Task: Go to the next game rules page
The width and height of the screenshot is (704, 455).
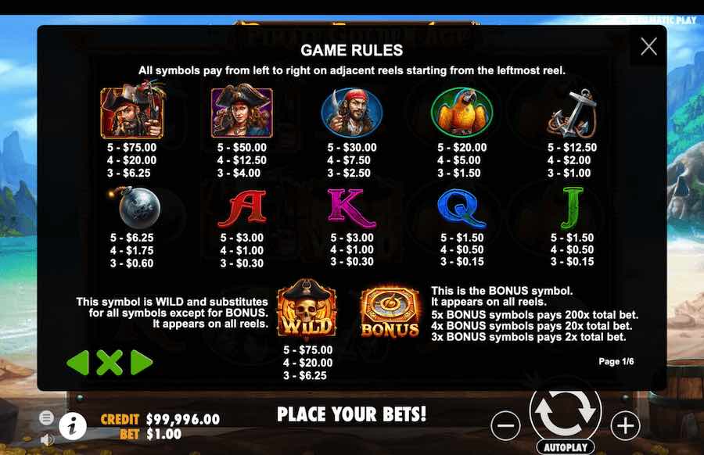Action: tap(142, 362)
